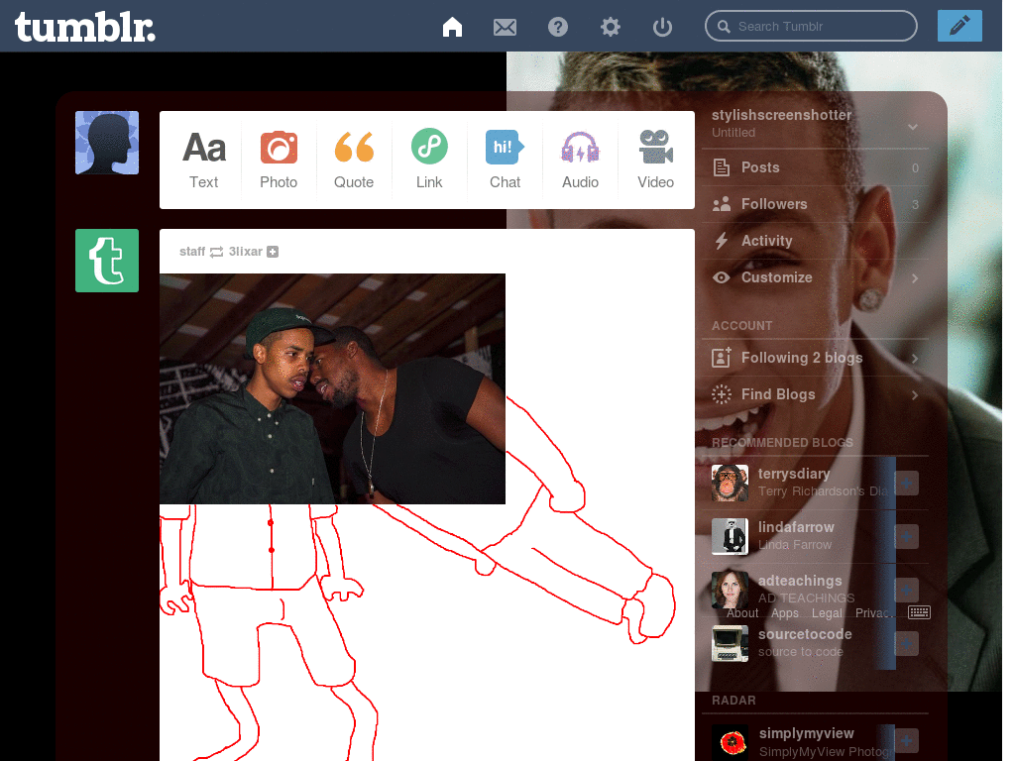Follow adteachings with the plus button
This screenshot has height=761, width=1015.
click(x=906, y=590)
